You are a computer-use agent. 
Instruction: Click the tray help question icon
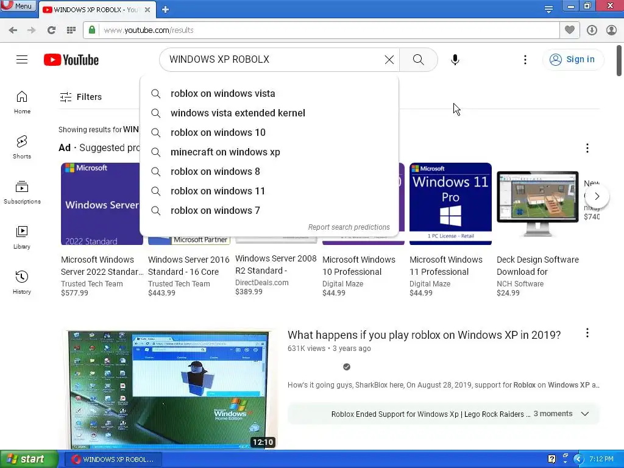coord(551,459)
